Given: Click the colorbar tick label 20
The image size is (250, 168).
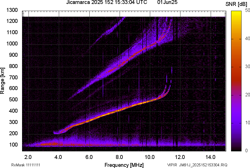Looking at the screenshot, I should [x=247, y=95].
